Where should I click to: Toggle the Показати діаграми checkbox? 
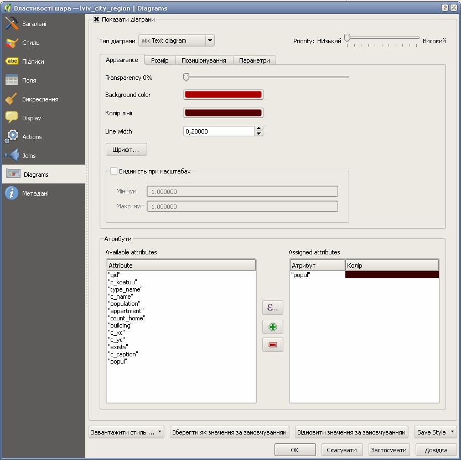(97, 19)
